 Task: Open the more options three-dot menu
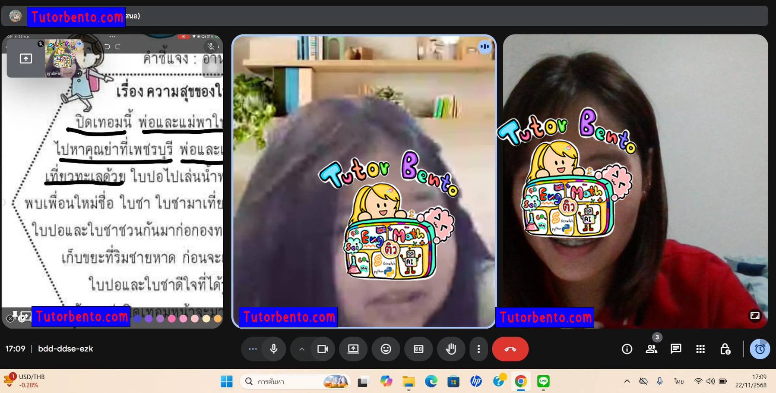(479, 349)
